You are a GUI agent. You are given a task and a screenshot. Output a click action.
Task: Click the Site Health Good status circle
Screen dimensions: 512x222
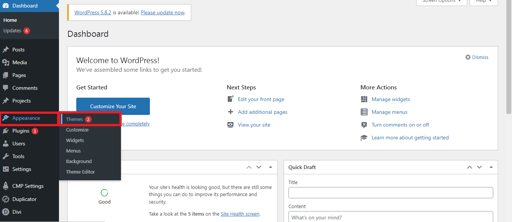point(104,193)
